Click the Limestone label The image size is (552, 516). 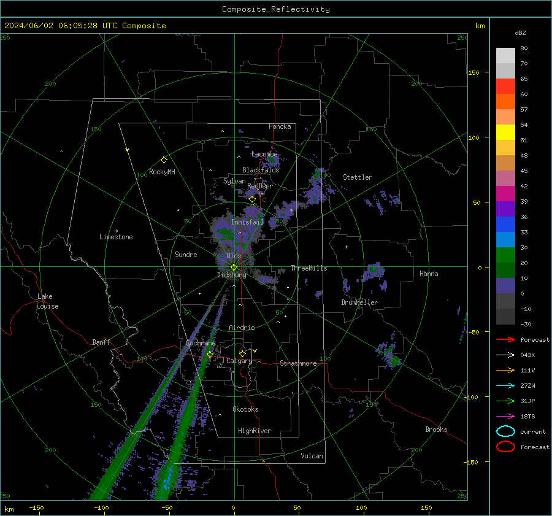coord(116,237)
